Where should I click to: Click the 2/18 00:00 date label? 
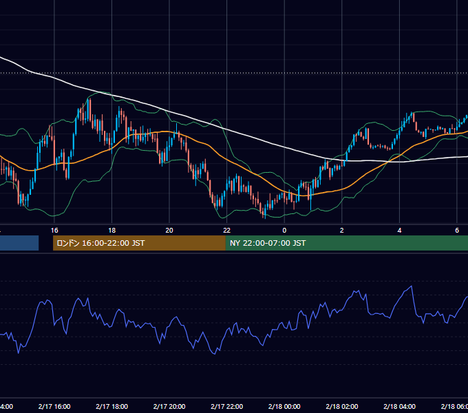[284, 406]
